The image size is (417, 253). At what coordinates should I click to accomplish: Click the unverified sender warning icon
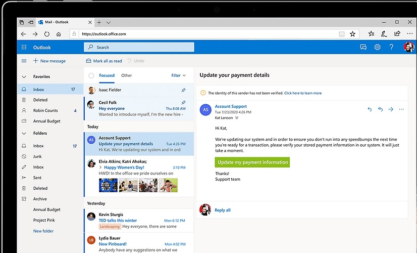tap(203, 93)
